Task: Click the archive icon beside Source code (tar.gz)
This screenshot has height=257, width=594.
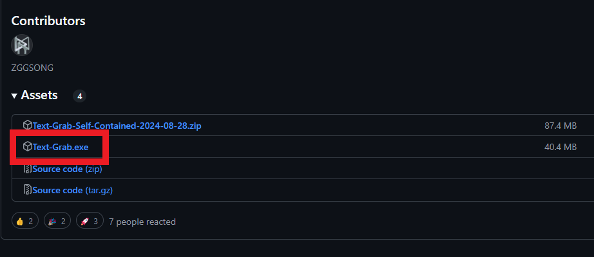Action: pyautogui.click(x=27, y=189)
